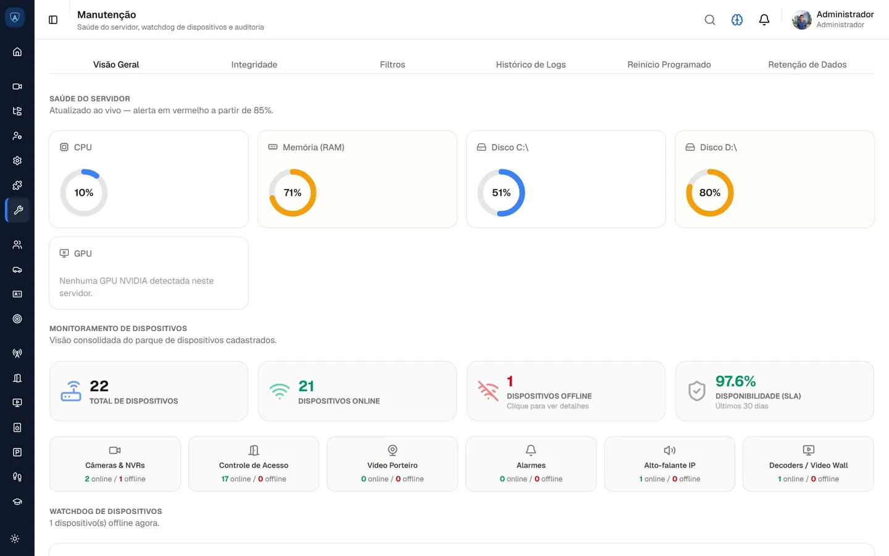The width and height of the screenshot is (889, 556).
Task: Collapse the sidebar with the panel toggle
Action: pos(53,20)
